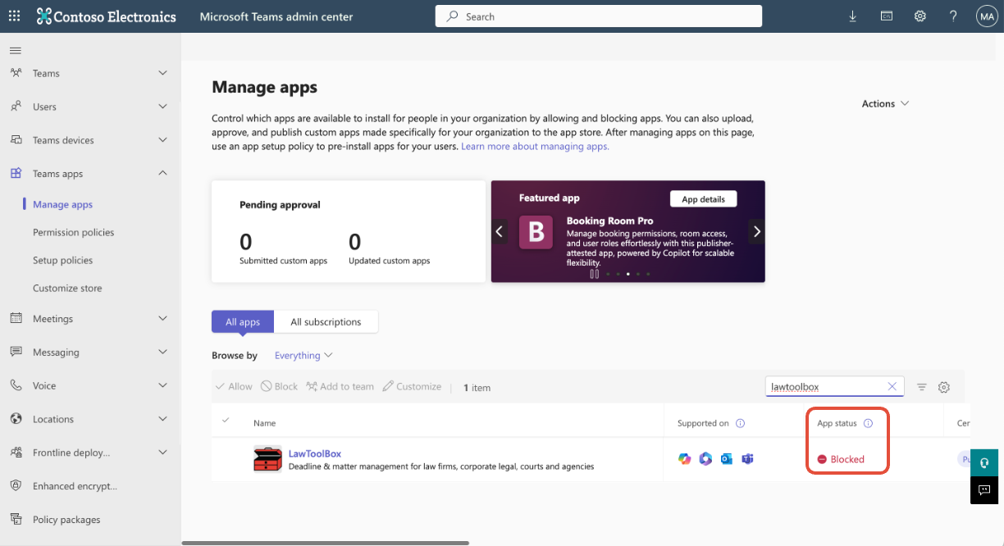Collapse the Teams apps section
Viewport: 1004px width, 546px height.
[162, 173]
